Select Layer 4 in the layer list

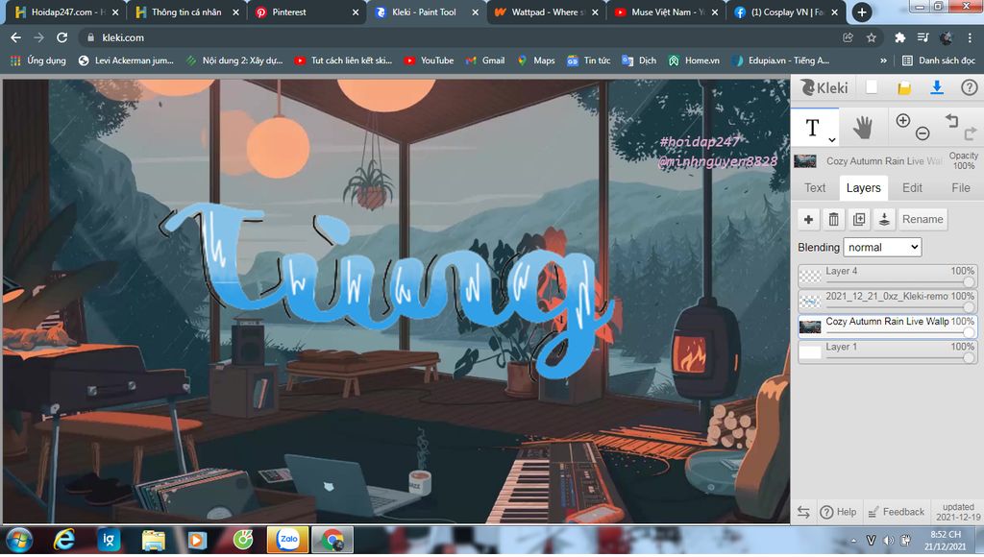[x=887, y=276]
